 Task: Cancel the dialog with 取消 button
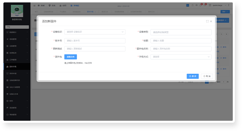pyautogui.click(x=207, y=76)
